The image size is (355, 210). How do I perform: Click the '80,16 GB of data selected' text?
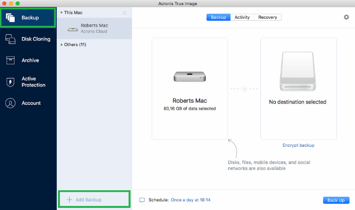click(x=190, y=108)
